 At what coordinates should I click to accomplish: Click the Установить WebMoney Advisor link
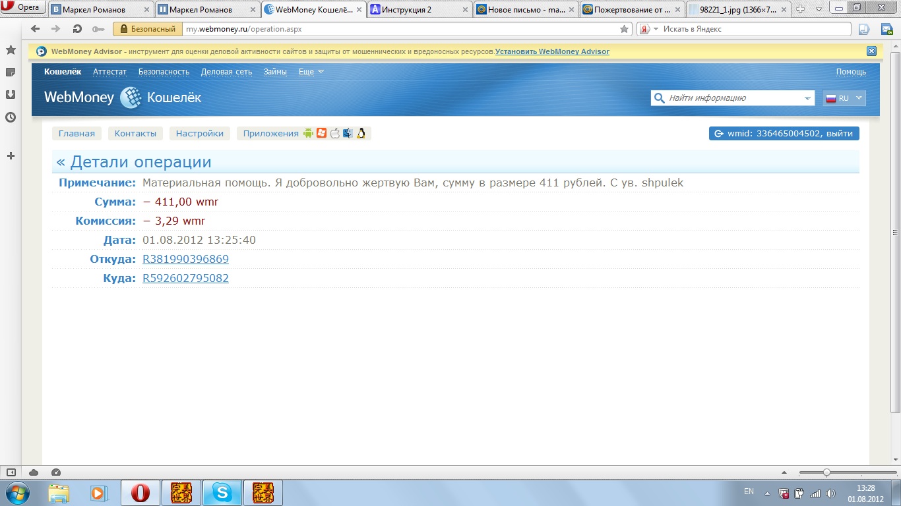[552, 51]
